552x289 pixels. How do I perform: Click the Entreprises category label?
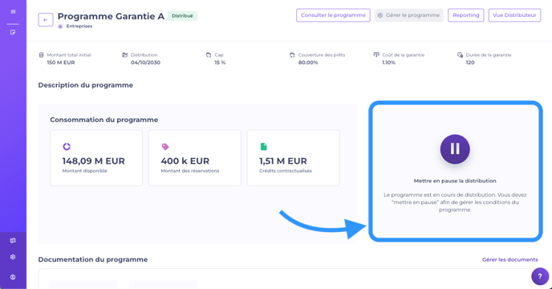tap(79, 26)
